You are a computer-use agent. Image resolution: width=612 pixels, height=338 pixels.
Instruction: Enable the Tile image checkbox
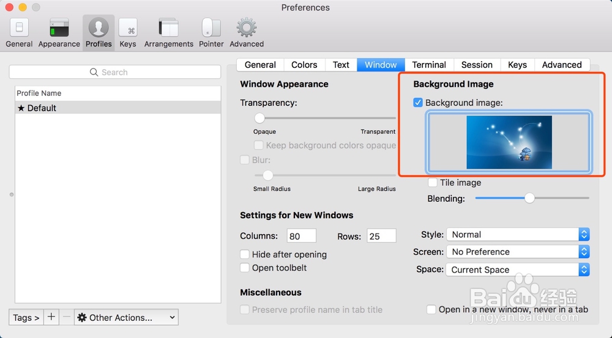click(433, 183)
